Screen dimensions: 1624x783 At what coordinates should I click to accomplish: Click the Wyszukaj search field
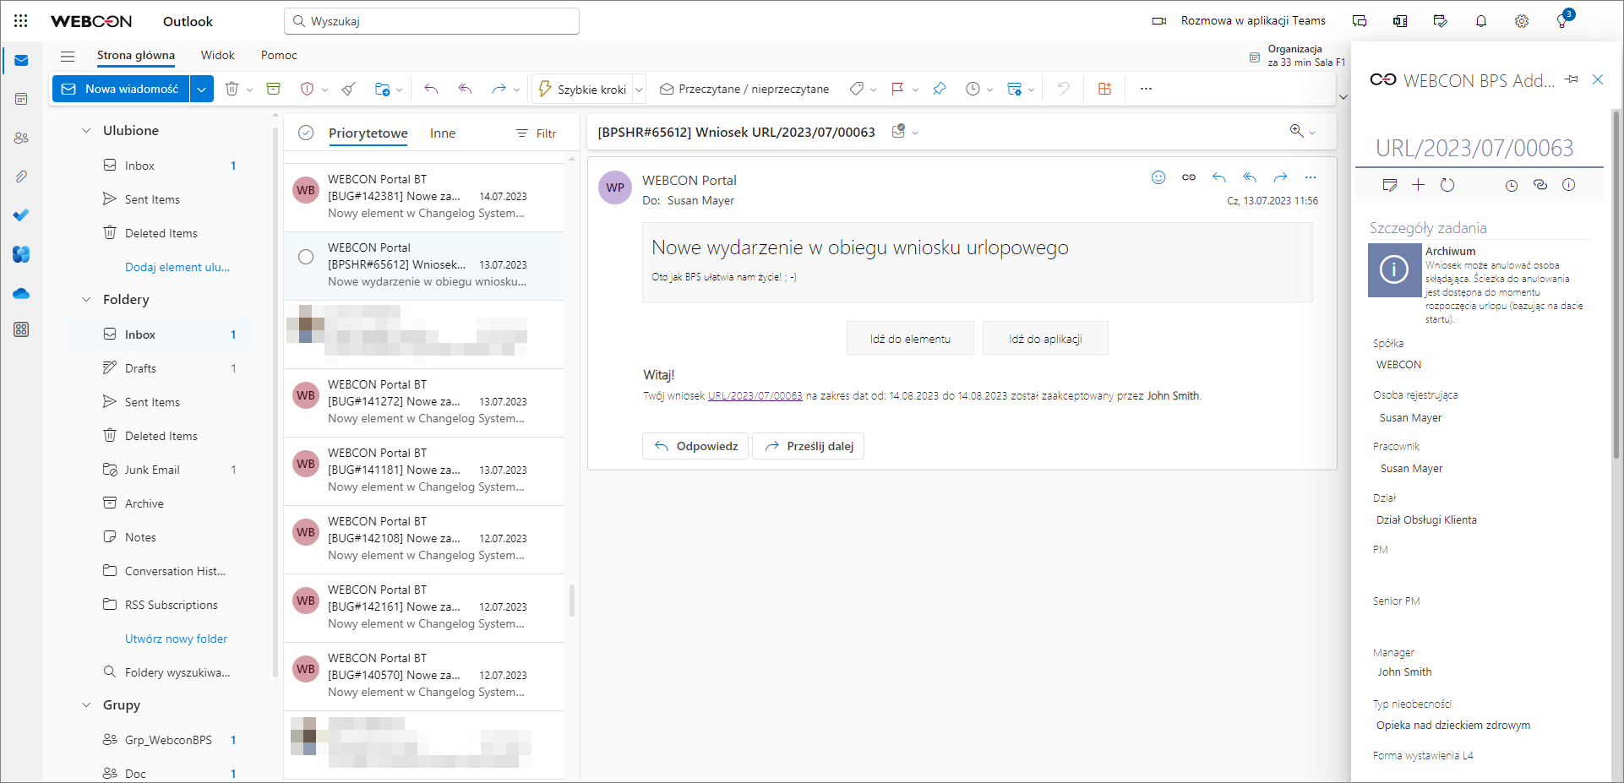pyautogui.click(x=432, y=21)
